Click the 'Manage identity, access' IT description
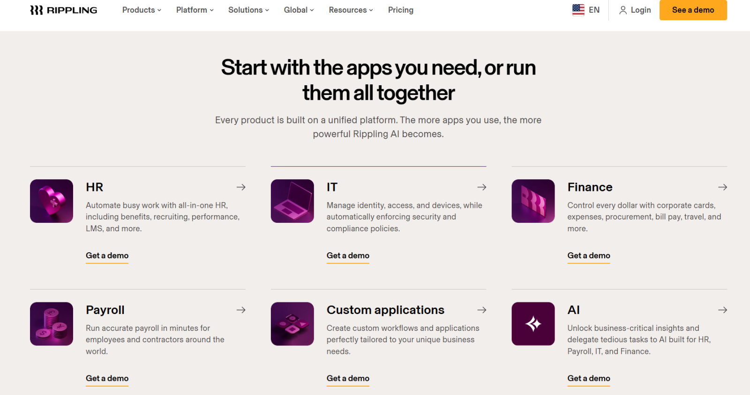Viewport: 750px width, 395px height. point(405,217)
